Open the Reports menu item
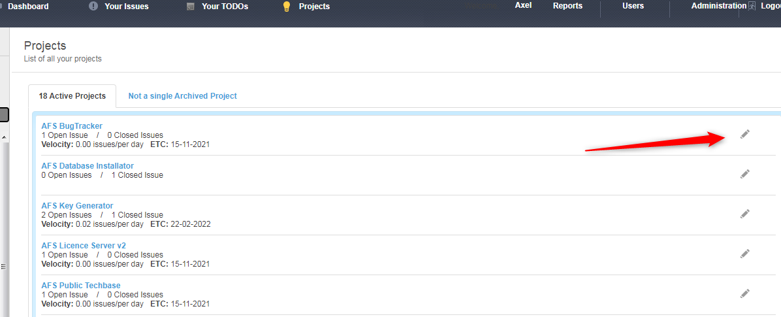 pos(567,6)
